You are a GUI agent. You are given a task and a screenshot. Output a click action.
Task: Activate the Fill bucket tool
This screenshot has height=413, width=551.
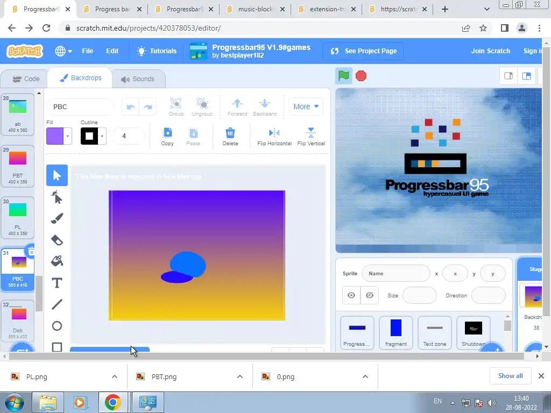click(57, 261)
